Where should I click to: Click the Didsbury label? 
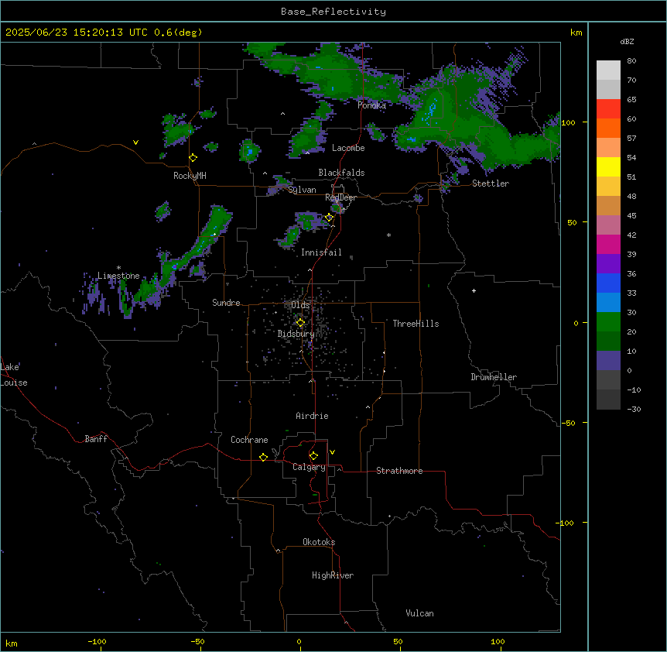click(x=296, y=334)
